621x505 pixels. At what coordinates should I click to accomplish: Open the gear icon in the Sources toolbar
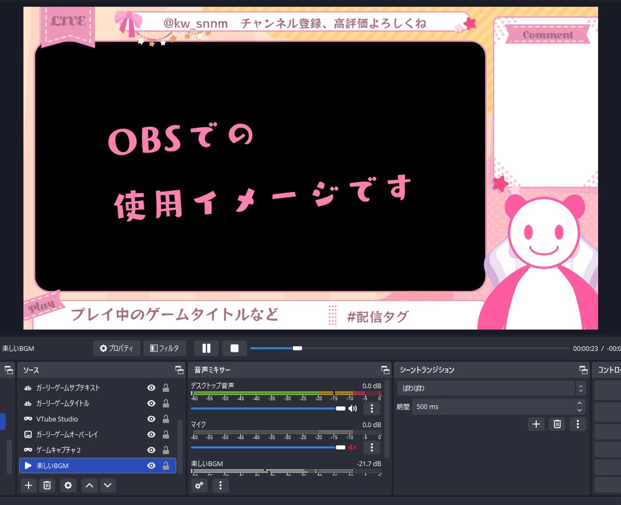[x=69, y=485]
